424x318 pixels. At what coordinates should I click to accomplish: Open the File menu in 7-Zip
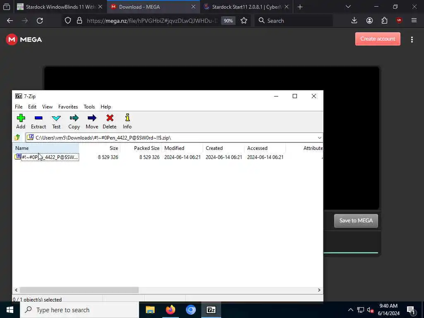coord(19,107)
